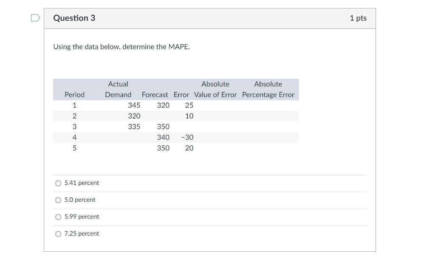Click the Absolute Value of Error header
The height and width of the screenshot is (264, 435).
coord(215,89)
